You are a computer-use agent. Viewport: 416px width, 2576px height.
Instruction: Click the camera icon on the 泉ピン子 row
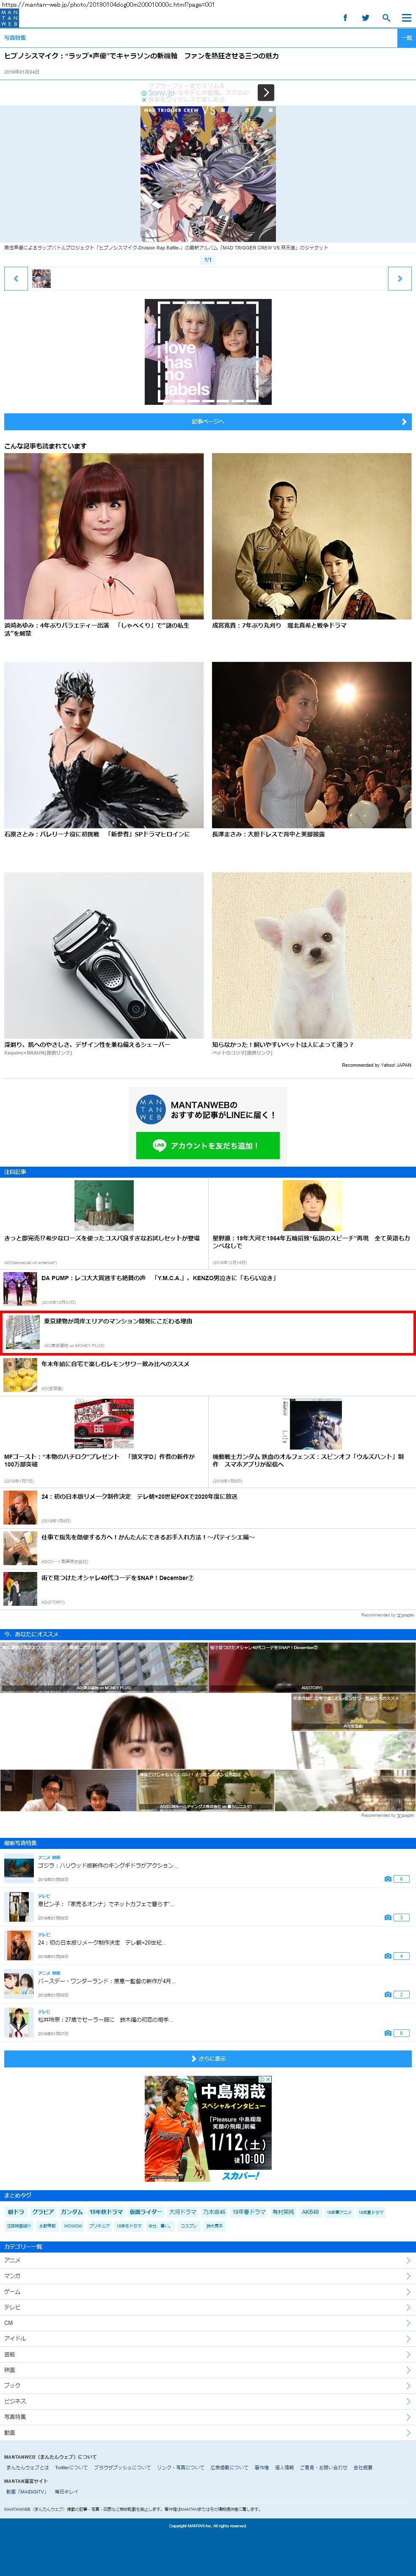tap(388, 1918)
